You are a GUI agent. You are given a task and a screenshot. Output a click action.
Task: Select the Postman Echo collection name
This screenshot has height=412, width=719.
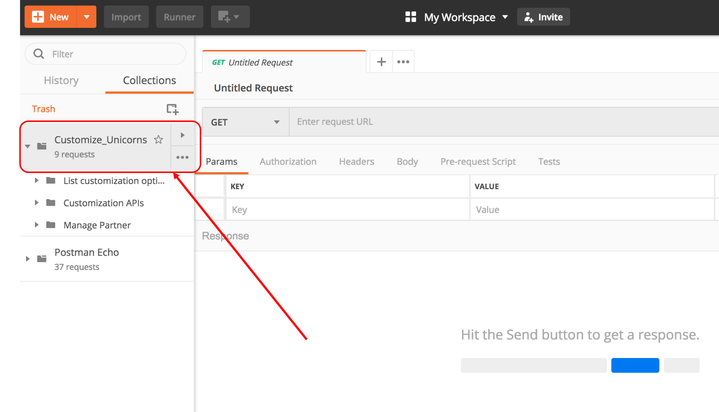(87, 253)
